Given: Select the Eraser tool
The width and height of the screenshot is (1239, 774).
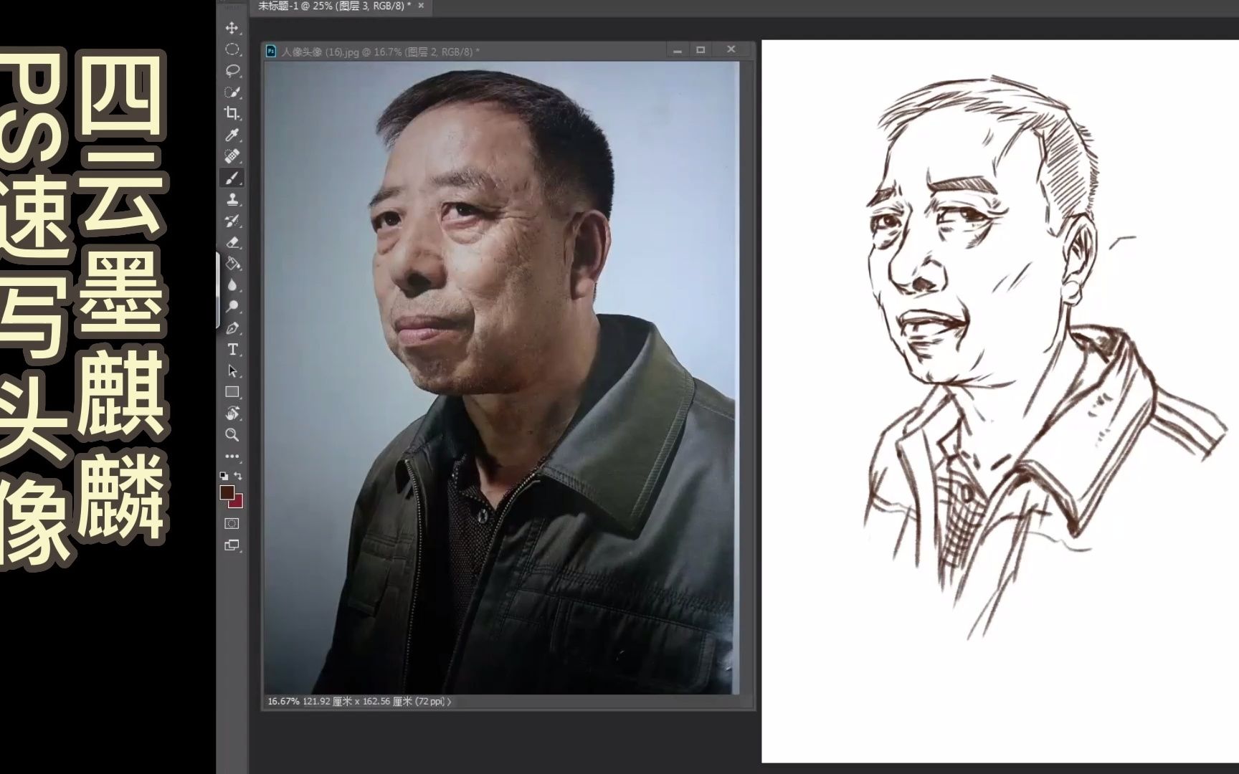Looking at the screenshot, I should coord(232,242).
